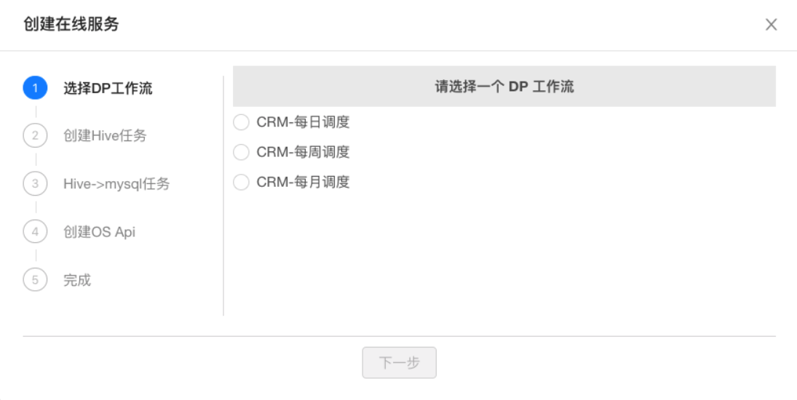Select the CRM-每日调度 radio button
Screen dimensions: 797x400
click(x=241, y=122)
